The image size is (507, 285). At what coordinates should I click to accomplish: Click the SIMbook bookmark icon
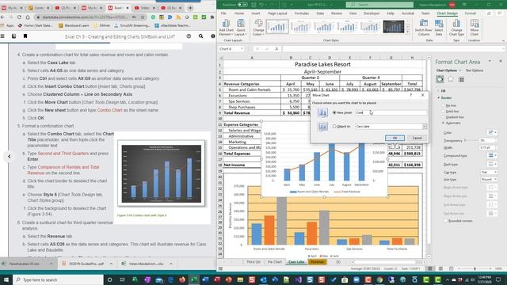(x=25, y=36)
